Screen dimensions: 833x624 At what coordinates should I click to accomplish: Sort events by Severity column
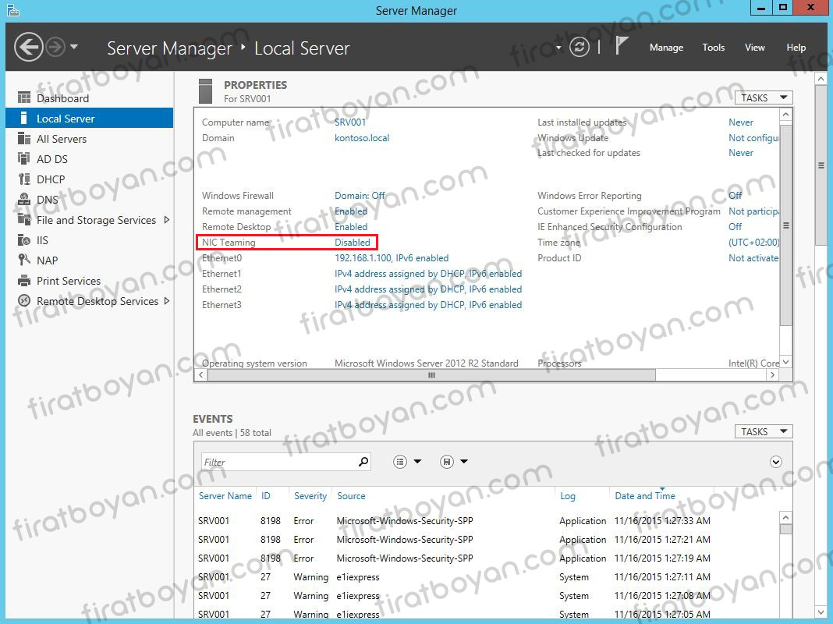[x=310, y=495]
